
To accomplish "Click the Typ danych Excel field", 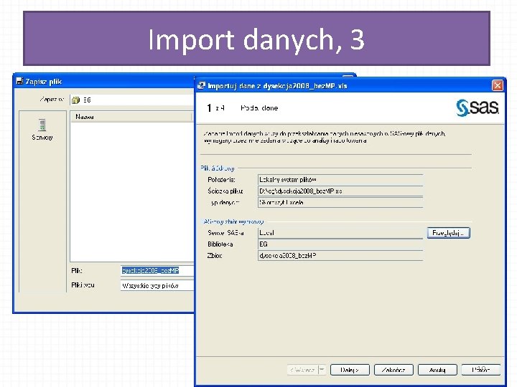I will pos(340,202).
